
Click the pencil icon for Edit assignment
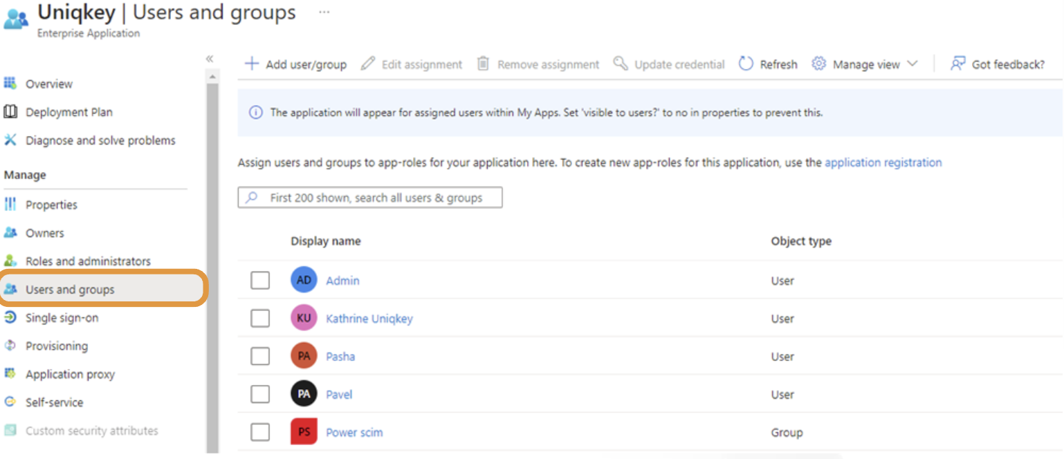[368, 64]
